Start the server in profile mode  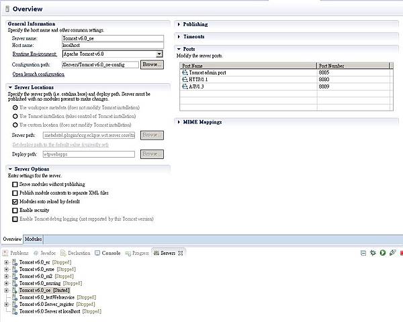(x=392, y=253)
